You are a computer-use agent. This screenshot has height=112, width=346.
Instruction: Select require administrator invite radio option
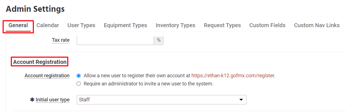pyautogui.click(x=78, y=83)
